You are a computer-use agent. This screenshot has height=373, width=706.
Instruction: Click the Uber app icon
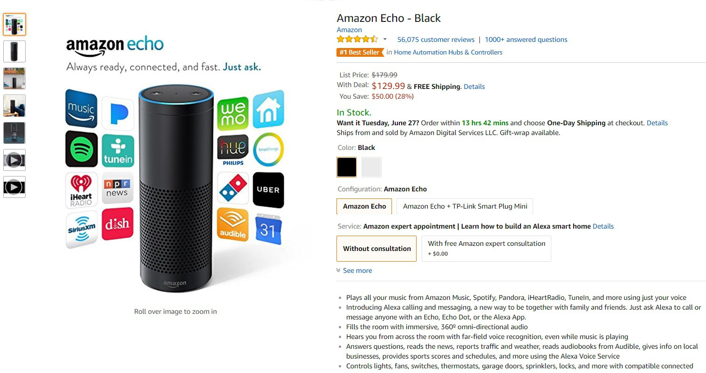tap(268, 190)
